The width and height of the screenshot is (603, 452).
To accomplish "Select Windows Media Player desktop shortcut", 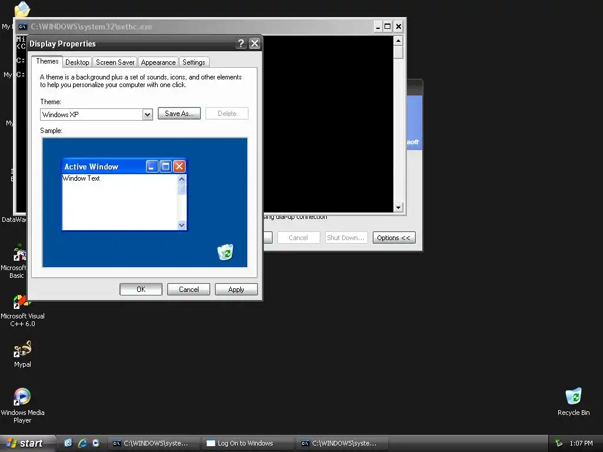I will tap(22, 406).
